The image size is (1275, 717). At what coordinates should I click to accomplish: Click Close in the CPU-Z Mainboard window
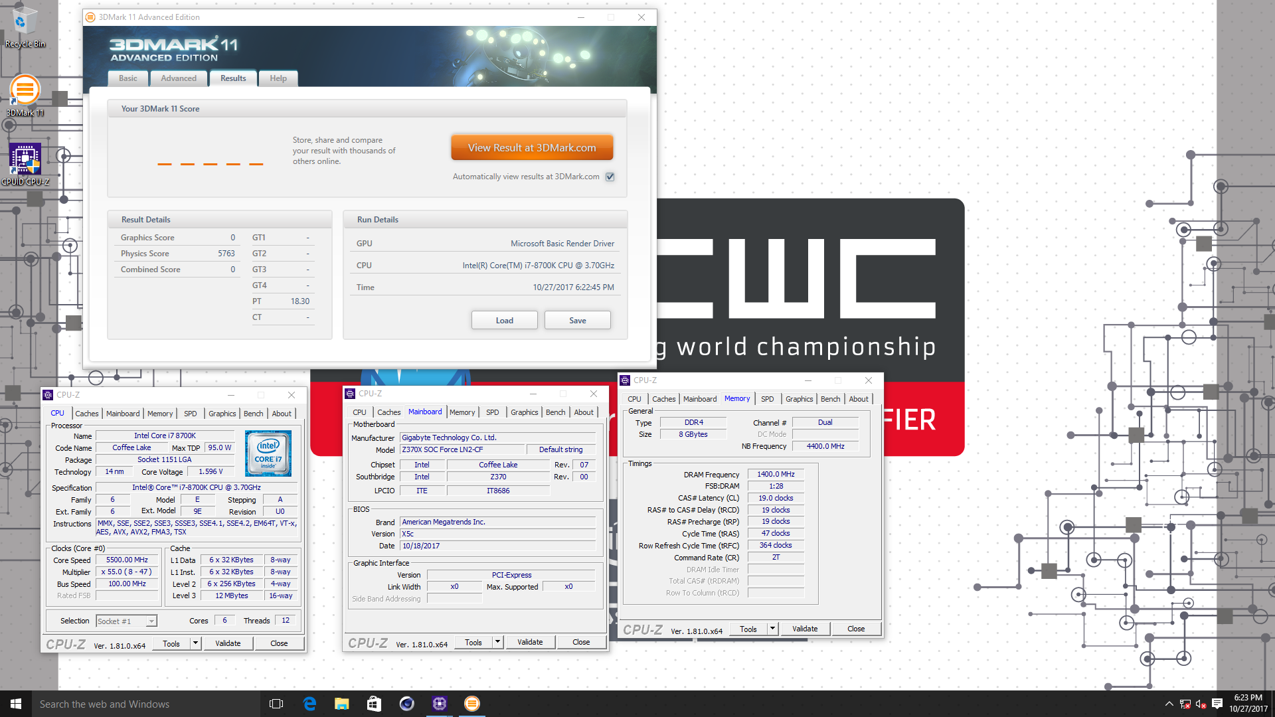[x=581, y=642]
